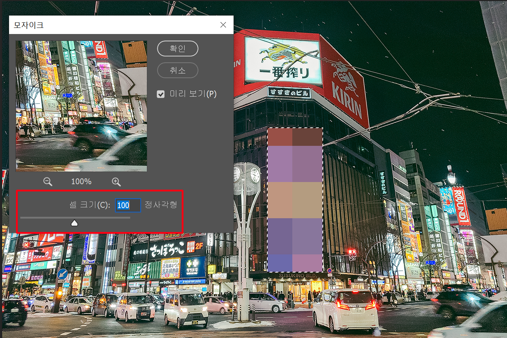Click the 100% zoom level text
The image size is (507, 338).
click(81, 182)
